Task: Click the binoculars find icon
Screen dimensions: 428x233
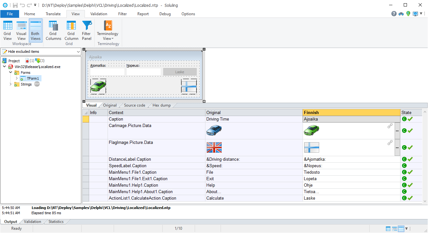Action: (401, 14)
